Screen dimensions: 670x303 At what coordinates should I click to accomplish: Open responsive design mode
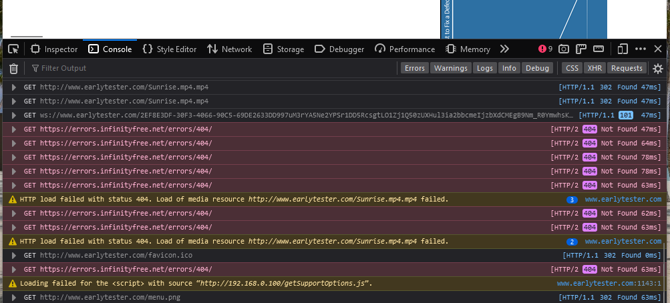pyautogui.click(x=623, y=49)
